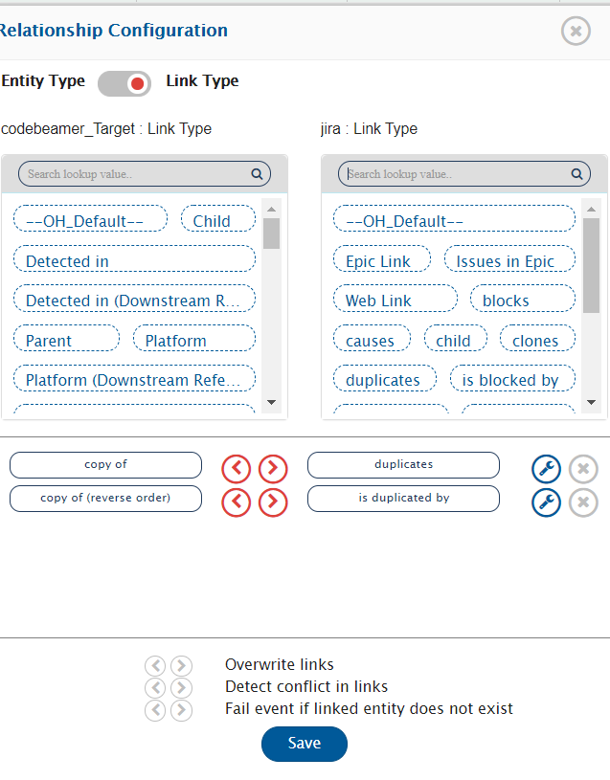
Task: Enable right direction for Overwrite links
Action: coord(181,665)
